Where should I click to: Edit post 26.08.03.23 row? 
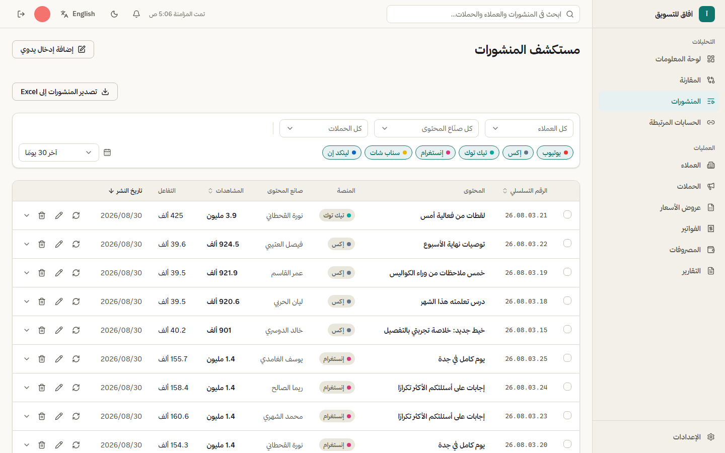[59, 416]
